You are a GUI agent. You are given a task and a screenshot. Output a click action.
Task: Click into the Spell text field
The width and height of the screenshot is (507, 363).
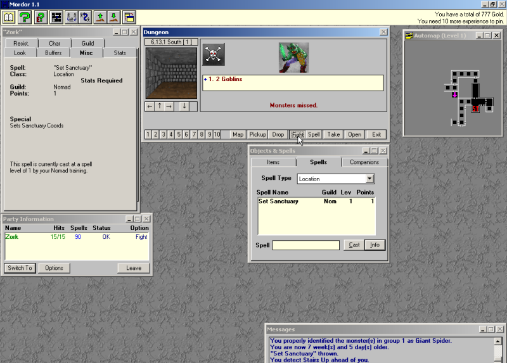click(x=305, y=245)
